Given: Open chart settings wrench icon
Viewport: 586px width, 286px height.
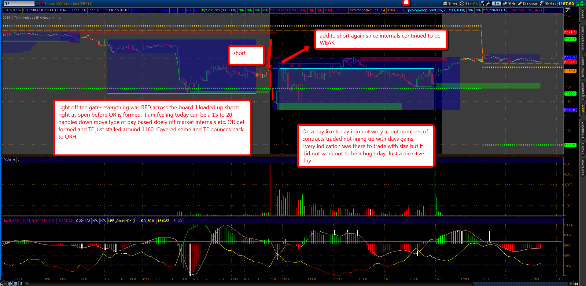Looking at the screenshot, I should pyautogui.click(x=488, y=3).
